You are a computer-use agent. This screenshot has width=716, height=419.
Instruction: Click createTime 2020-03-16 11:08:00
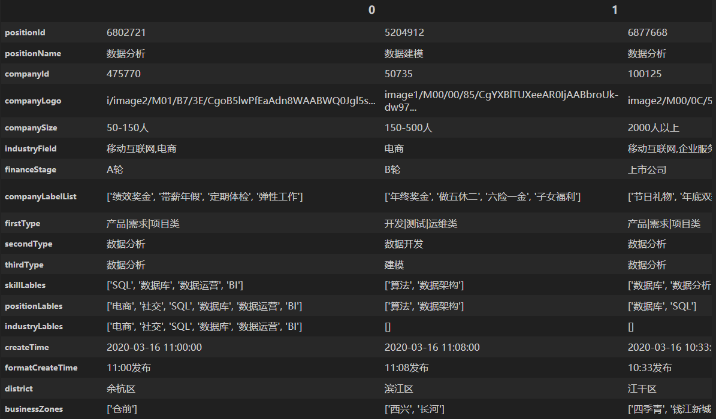click(x=432, y=347)
